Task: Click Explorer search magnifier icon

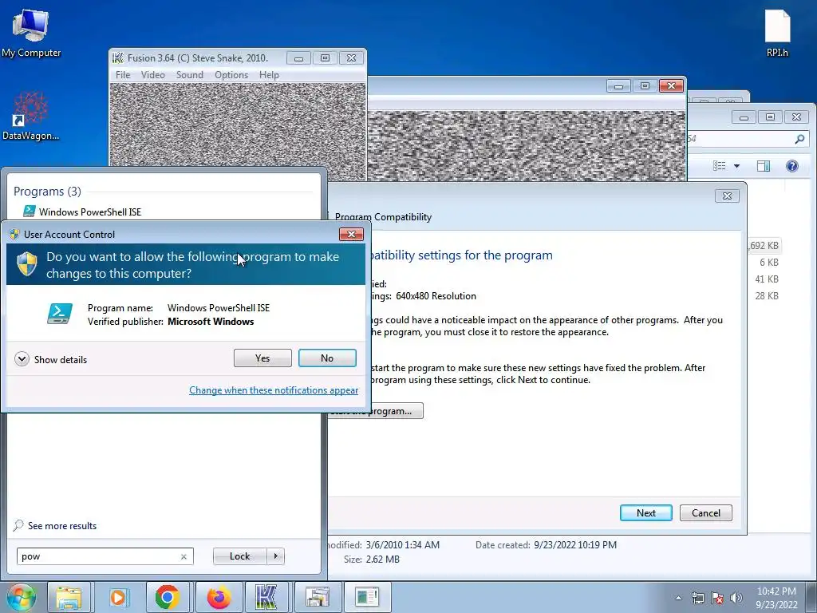Action: tap(799, 139)
